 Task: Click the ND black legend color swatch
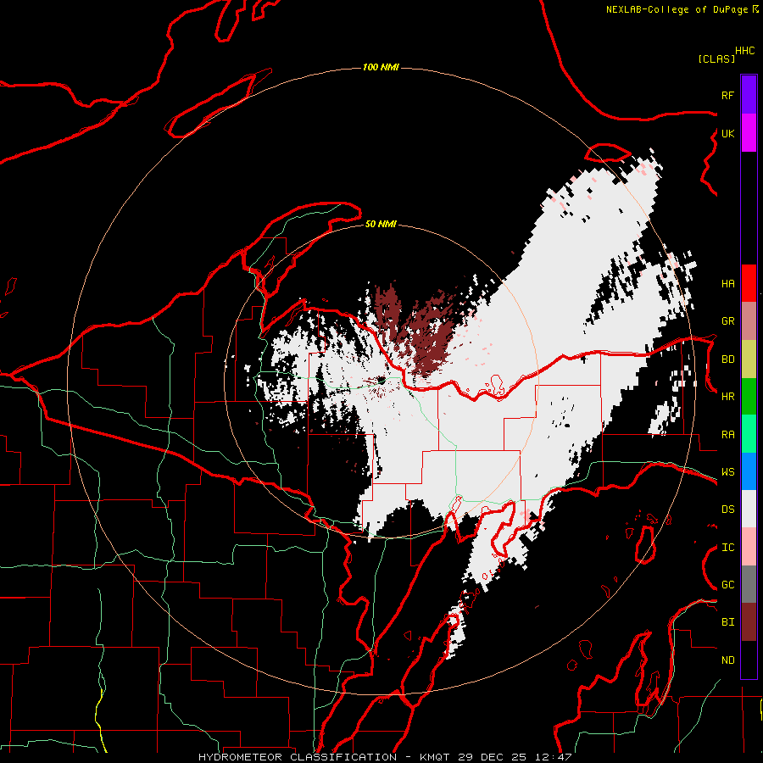tap(749, 660)
